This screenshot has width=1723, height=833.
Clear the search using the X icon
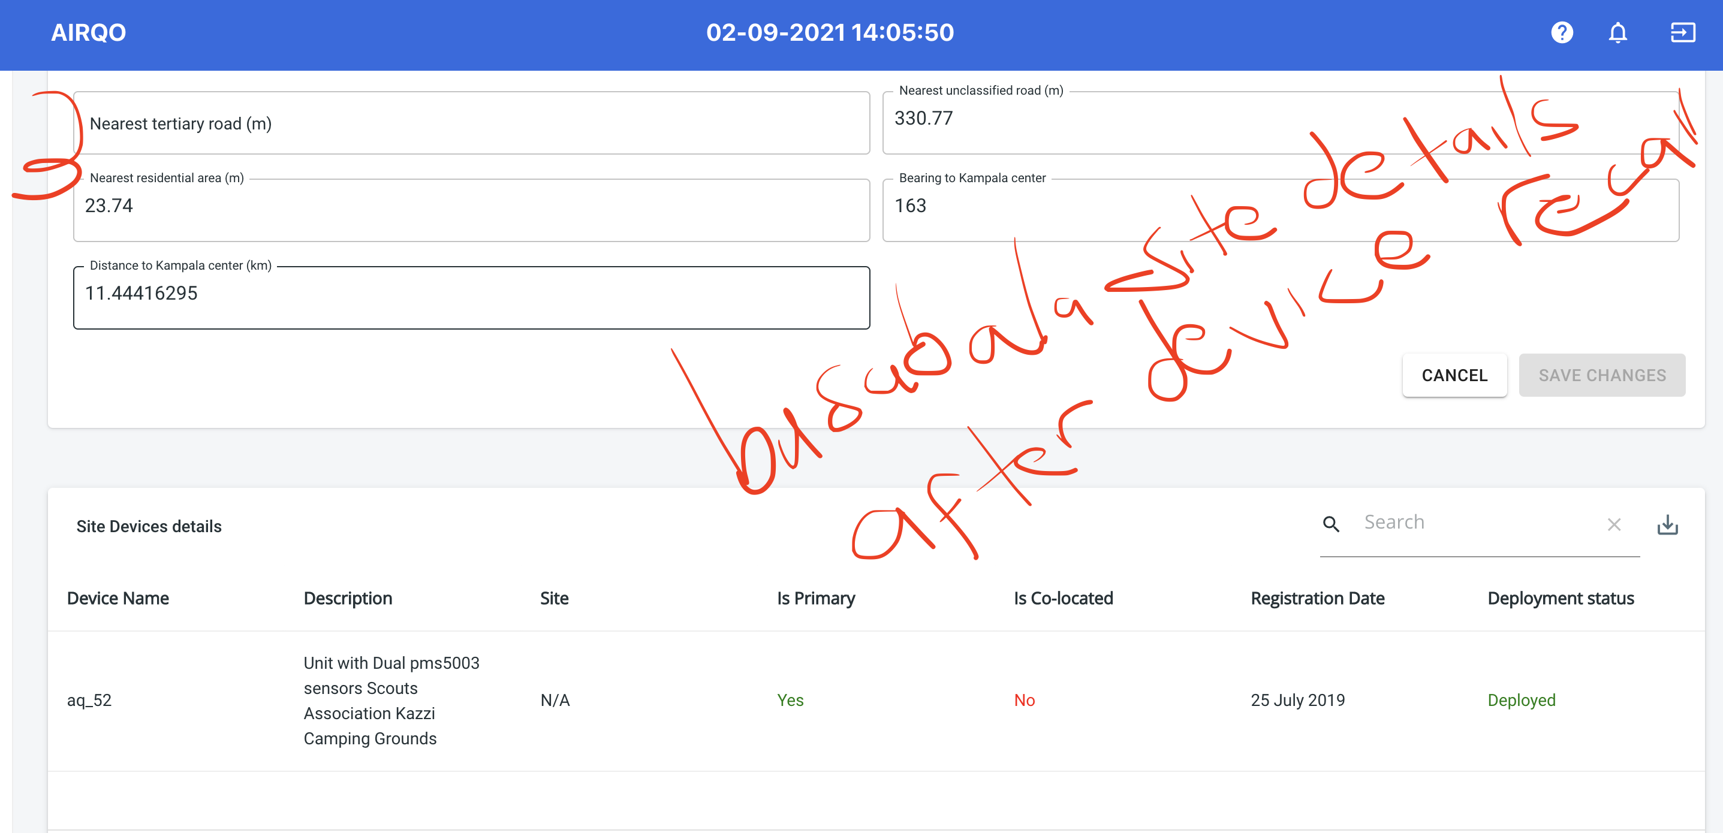click(1614, 524)
